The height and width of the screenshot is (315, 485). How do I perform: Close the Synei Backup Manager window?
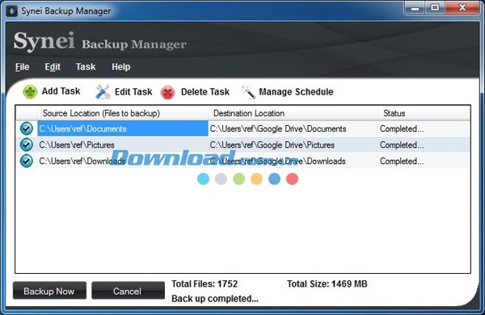pyautogui.click(x=462, y=8)
